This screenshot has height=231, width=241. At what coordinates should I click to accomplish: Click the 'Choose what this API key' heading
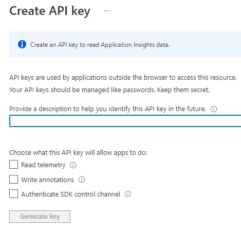[78, 152]
